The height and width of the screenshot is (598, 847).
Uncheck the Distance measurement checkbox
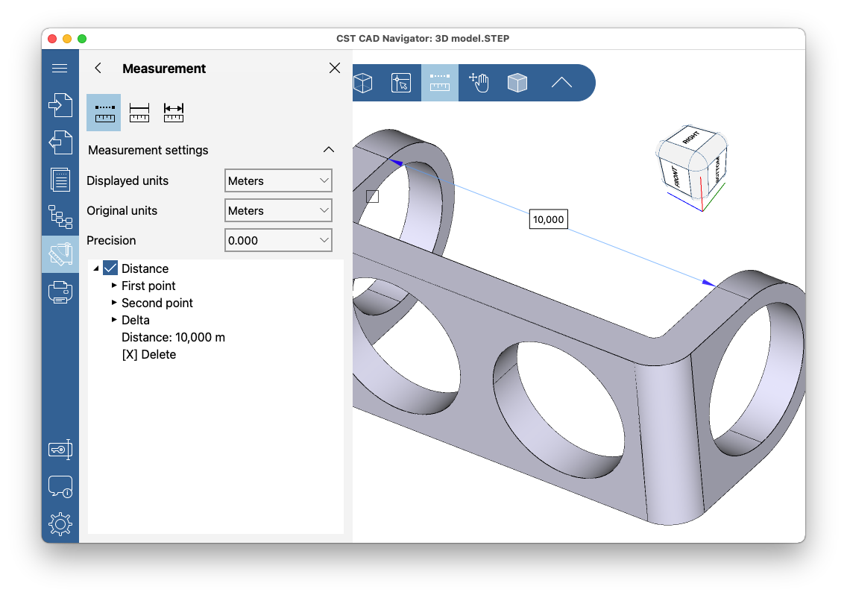pos(109,268)
